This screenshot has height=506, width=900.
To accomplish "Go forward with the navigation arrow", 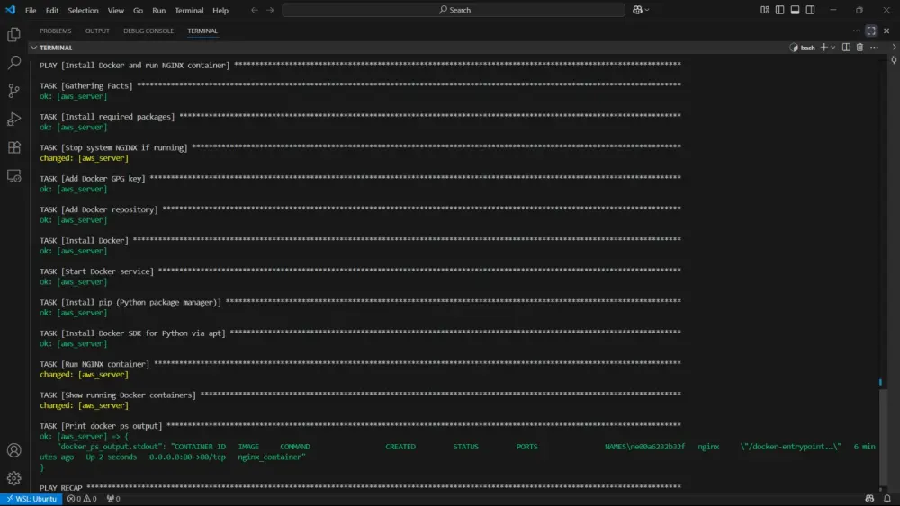I will 270,10.
